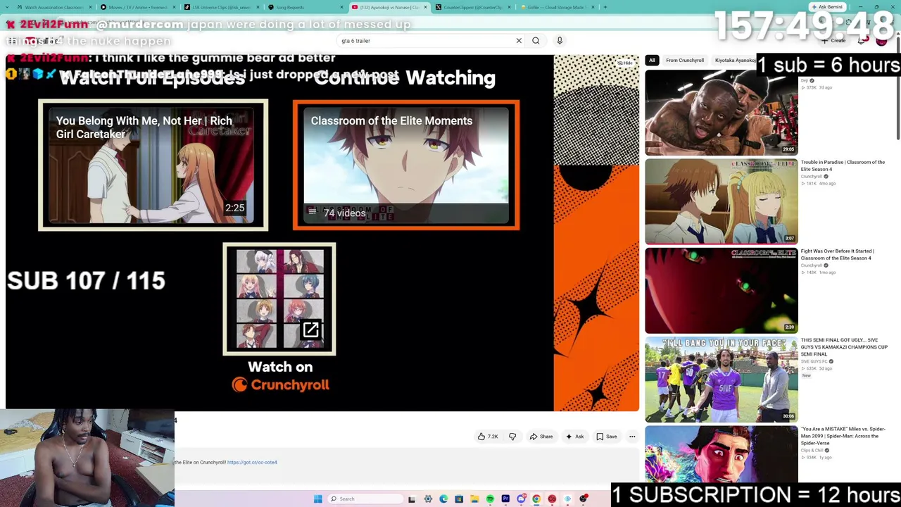Image resolution: width=901 pixels, height=507 pixels.
Task: Dislike the video with the thumbs-down icon
Action: click(x=512, y=437)
